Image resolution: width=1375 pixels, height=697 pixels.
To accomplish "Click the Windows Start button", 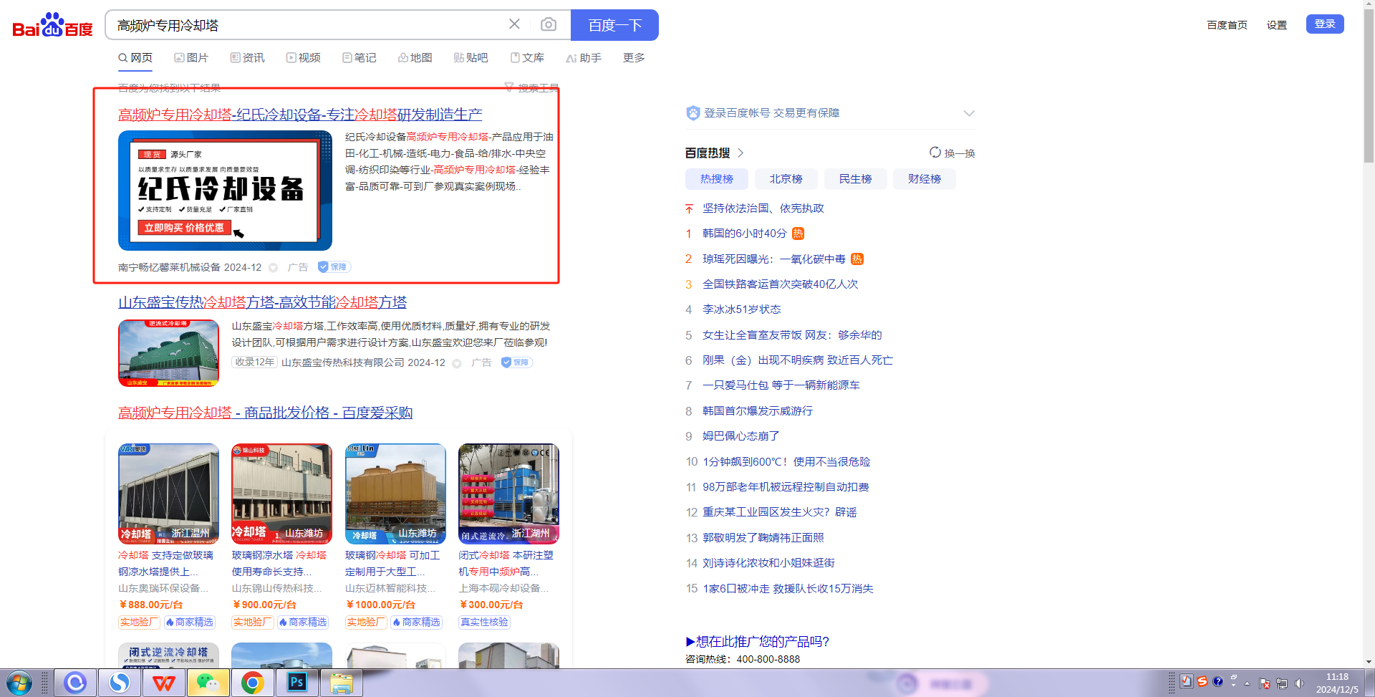I will (x=19, y=683).
